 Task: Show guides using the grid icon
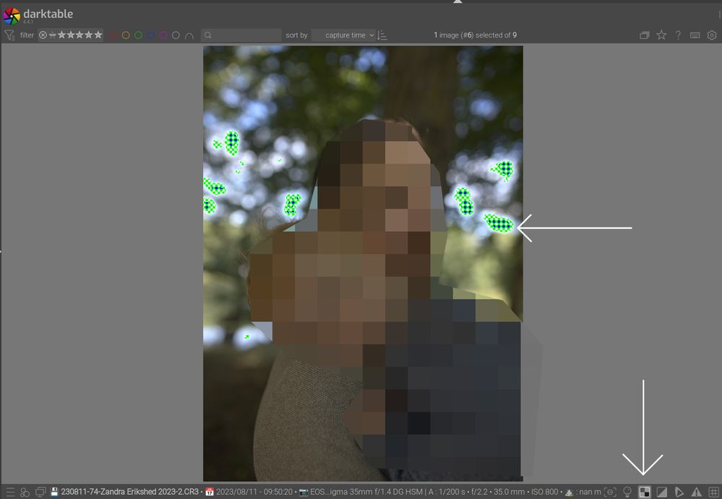point(714,491)
